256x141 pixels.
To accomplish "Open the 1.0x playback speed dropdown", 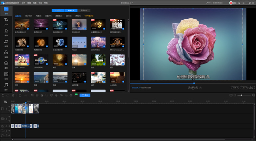I will [x=244, y=88].
